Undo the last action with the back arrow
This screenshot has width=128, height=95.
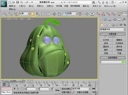[x=21, y=2]
